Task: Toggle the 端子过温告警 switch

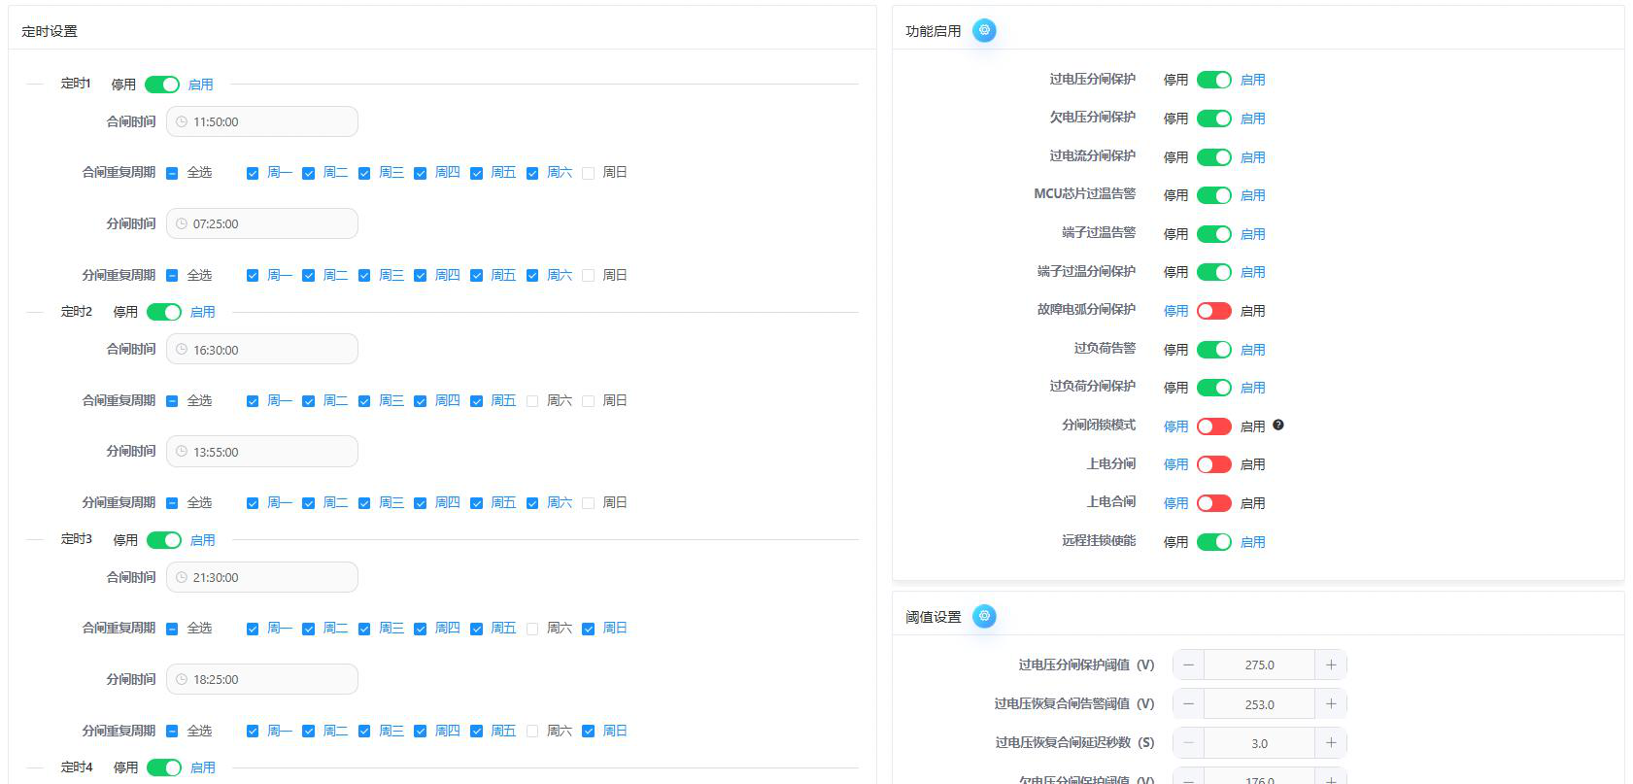Action: [1214, 234]
